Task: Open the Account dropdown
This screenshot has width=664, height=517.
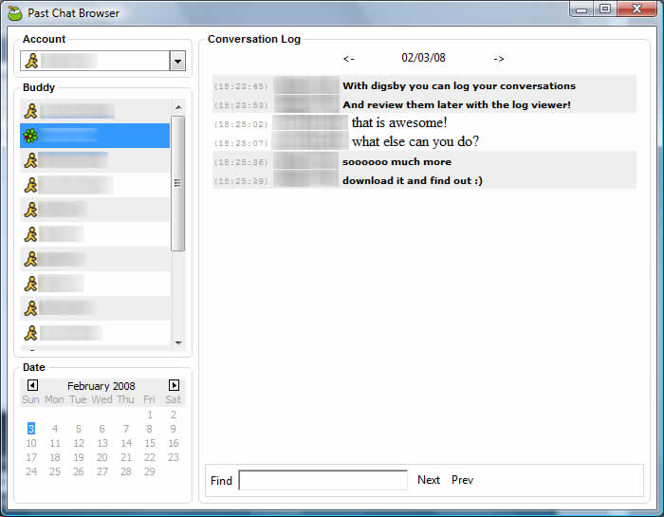Action: tap(177, 62)
